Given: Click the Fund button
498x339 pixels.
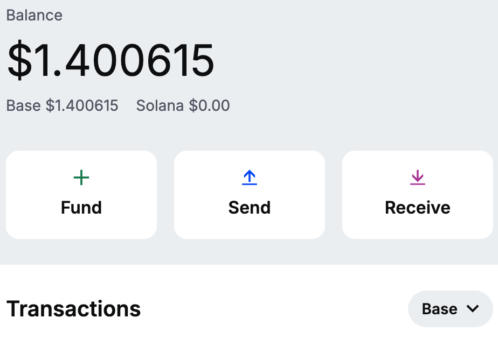Looking at the screenshot, I should [x=81, y=194].
